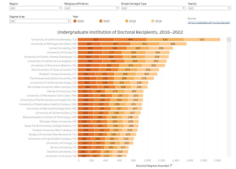The height and width of the screenshot is (169, 236).
Task: Click The Pennsylvania State University / PA label
Action: click(x=53, y=78)
